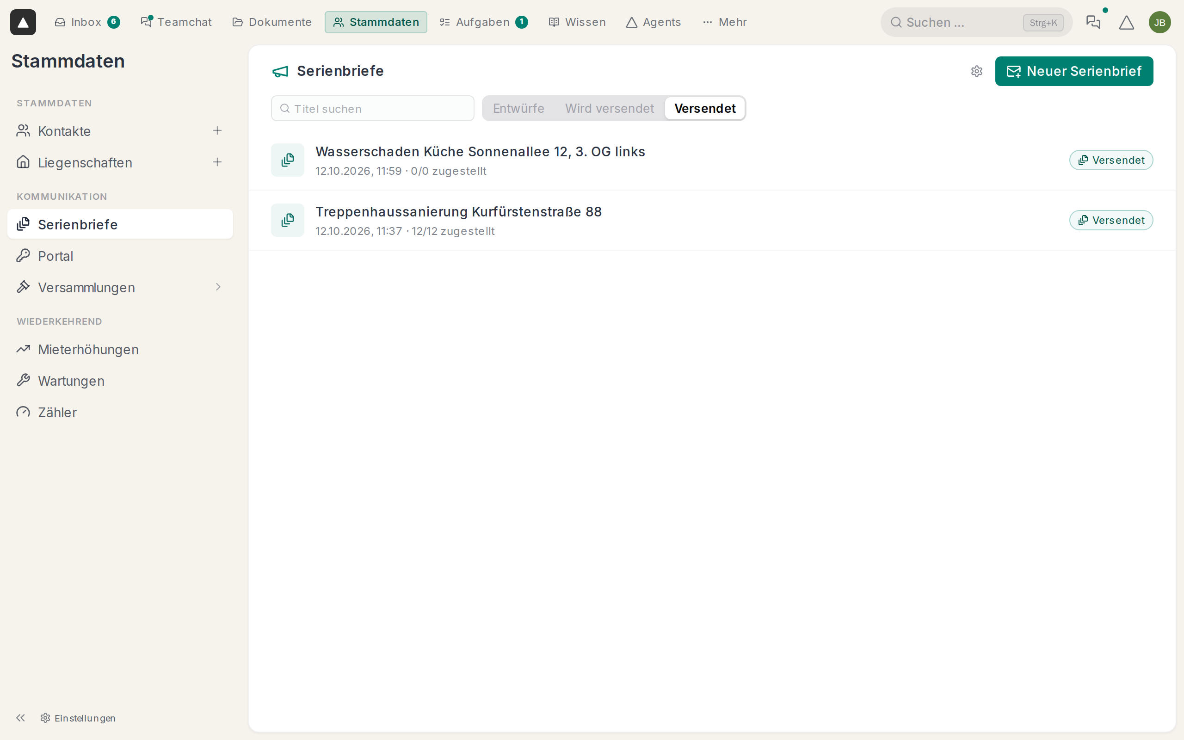This screenshot has height=740, width=1184.
Task: Expand the Mehr menu
Action: [x=725, y=22]
